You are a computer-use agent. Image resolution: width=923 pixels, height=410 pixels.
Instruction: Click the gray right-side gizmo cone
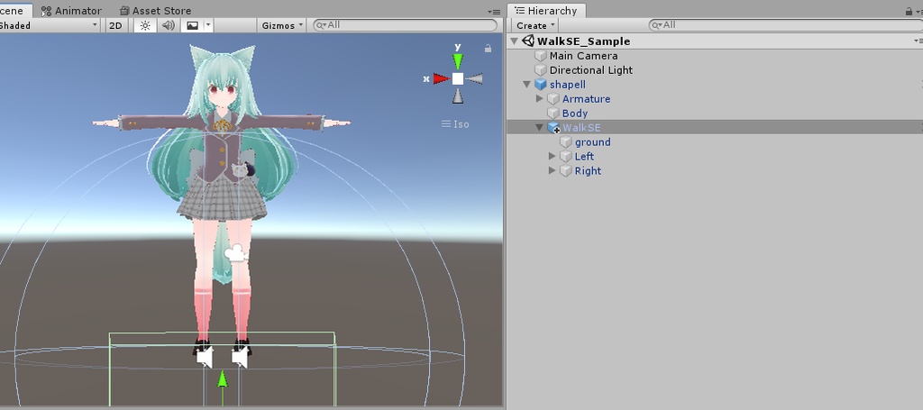point(474,78)
